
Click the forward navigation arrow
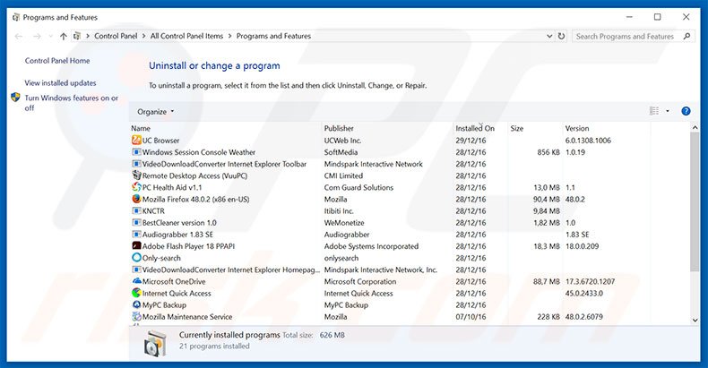pyautogui.click(x=37, y=37)
